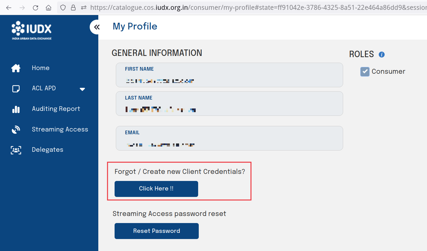Switch to the Delegates menu item
The image size is (427, 251).
[47, 150]
